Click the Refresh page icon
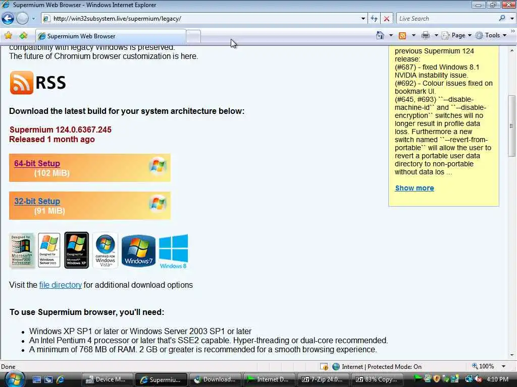The width and height of the screenshot is (517, 387). pos(374,19)
